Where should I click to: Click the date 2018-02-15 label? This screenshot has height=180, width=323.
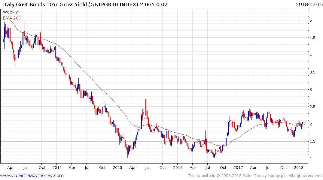pos(309,4)
